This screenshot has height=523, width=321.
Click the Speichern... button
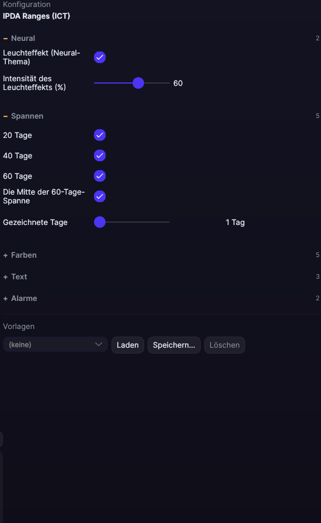click(174, 345)
